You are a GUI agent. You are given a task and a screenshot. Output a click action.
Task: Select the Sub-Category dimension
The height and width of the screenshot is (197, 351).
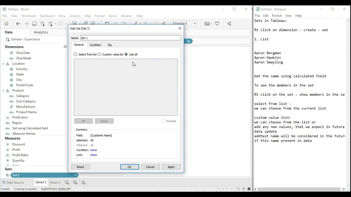tap(26, 101)
